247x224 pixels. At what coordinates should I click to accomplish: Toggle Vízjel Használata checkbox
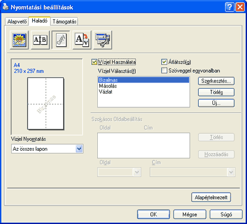click(x=94, y=62)
